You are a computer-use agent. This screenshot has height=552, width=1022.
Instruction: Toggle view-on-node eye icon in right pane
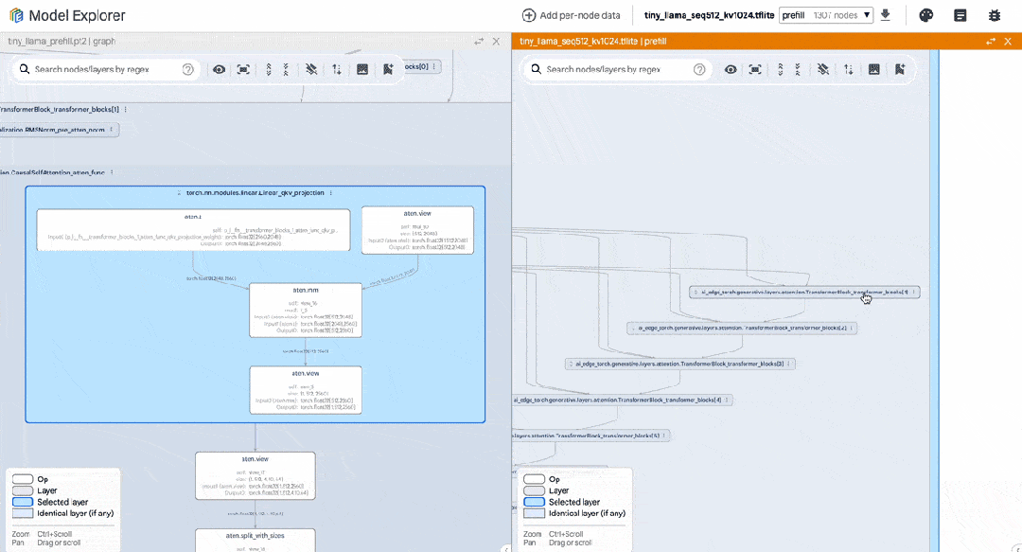731,69
